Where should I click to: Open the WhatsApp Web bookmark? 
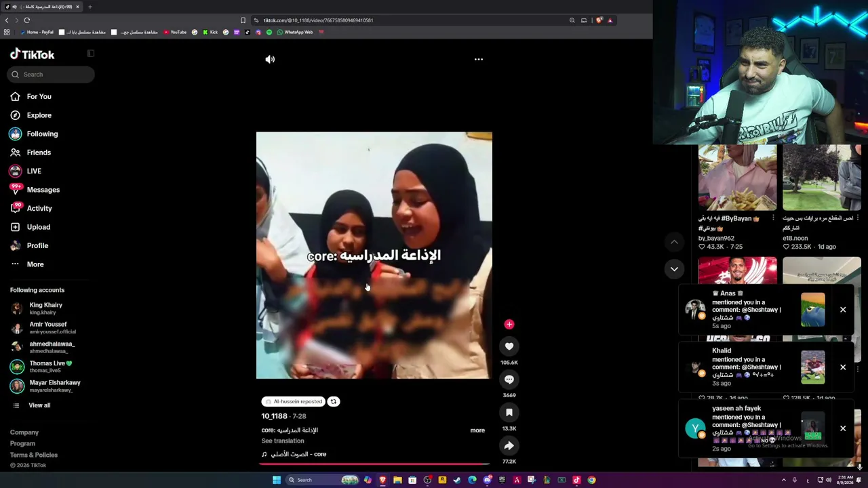pos(295,33)
